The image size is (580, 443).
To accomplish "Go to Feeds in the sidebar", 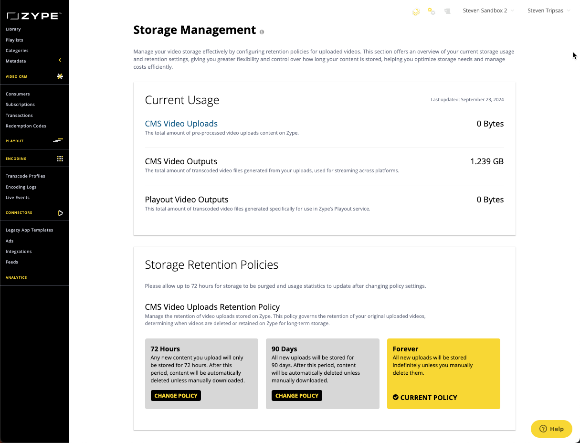I will [x=12, y=262].
